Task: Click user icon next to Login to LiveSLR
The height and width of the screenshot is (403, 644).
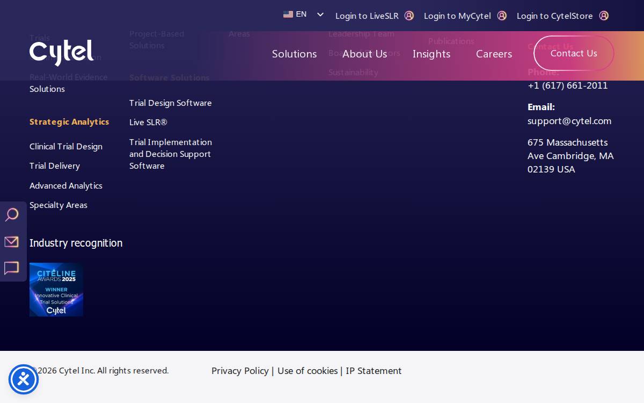Action: point(409,16)
